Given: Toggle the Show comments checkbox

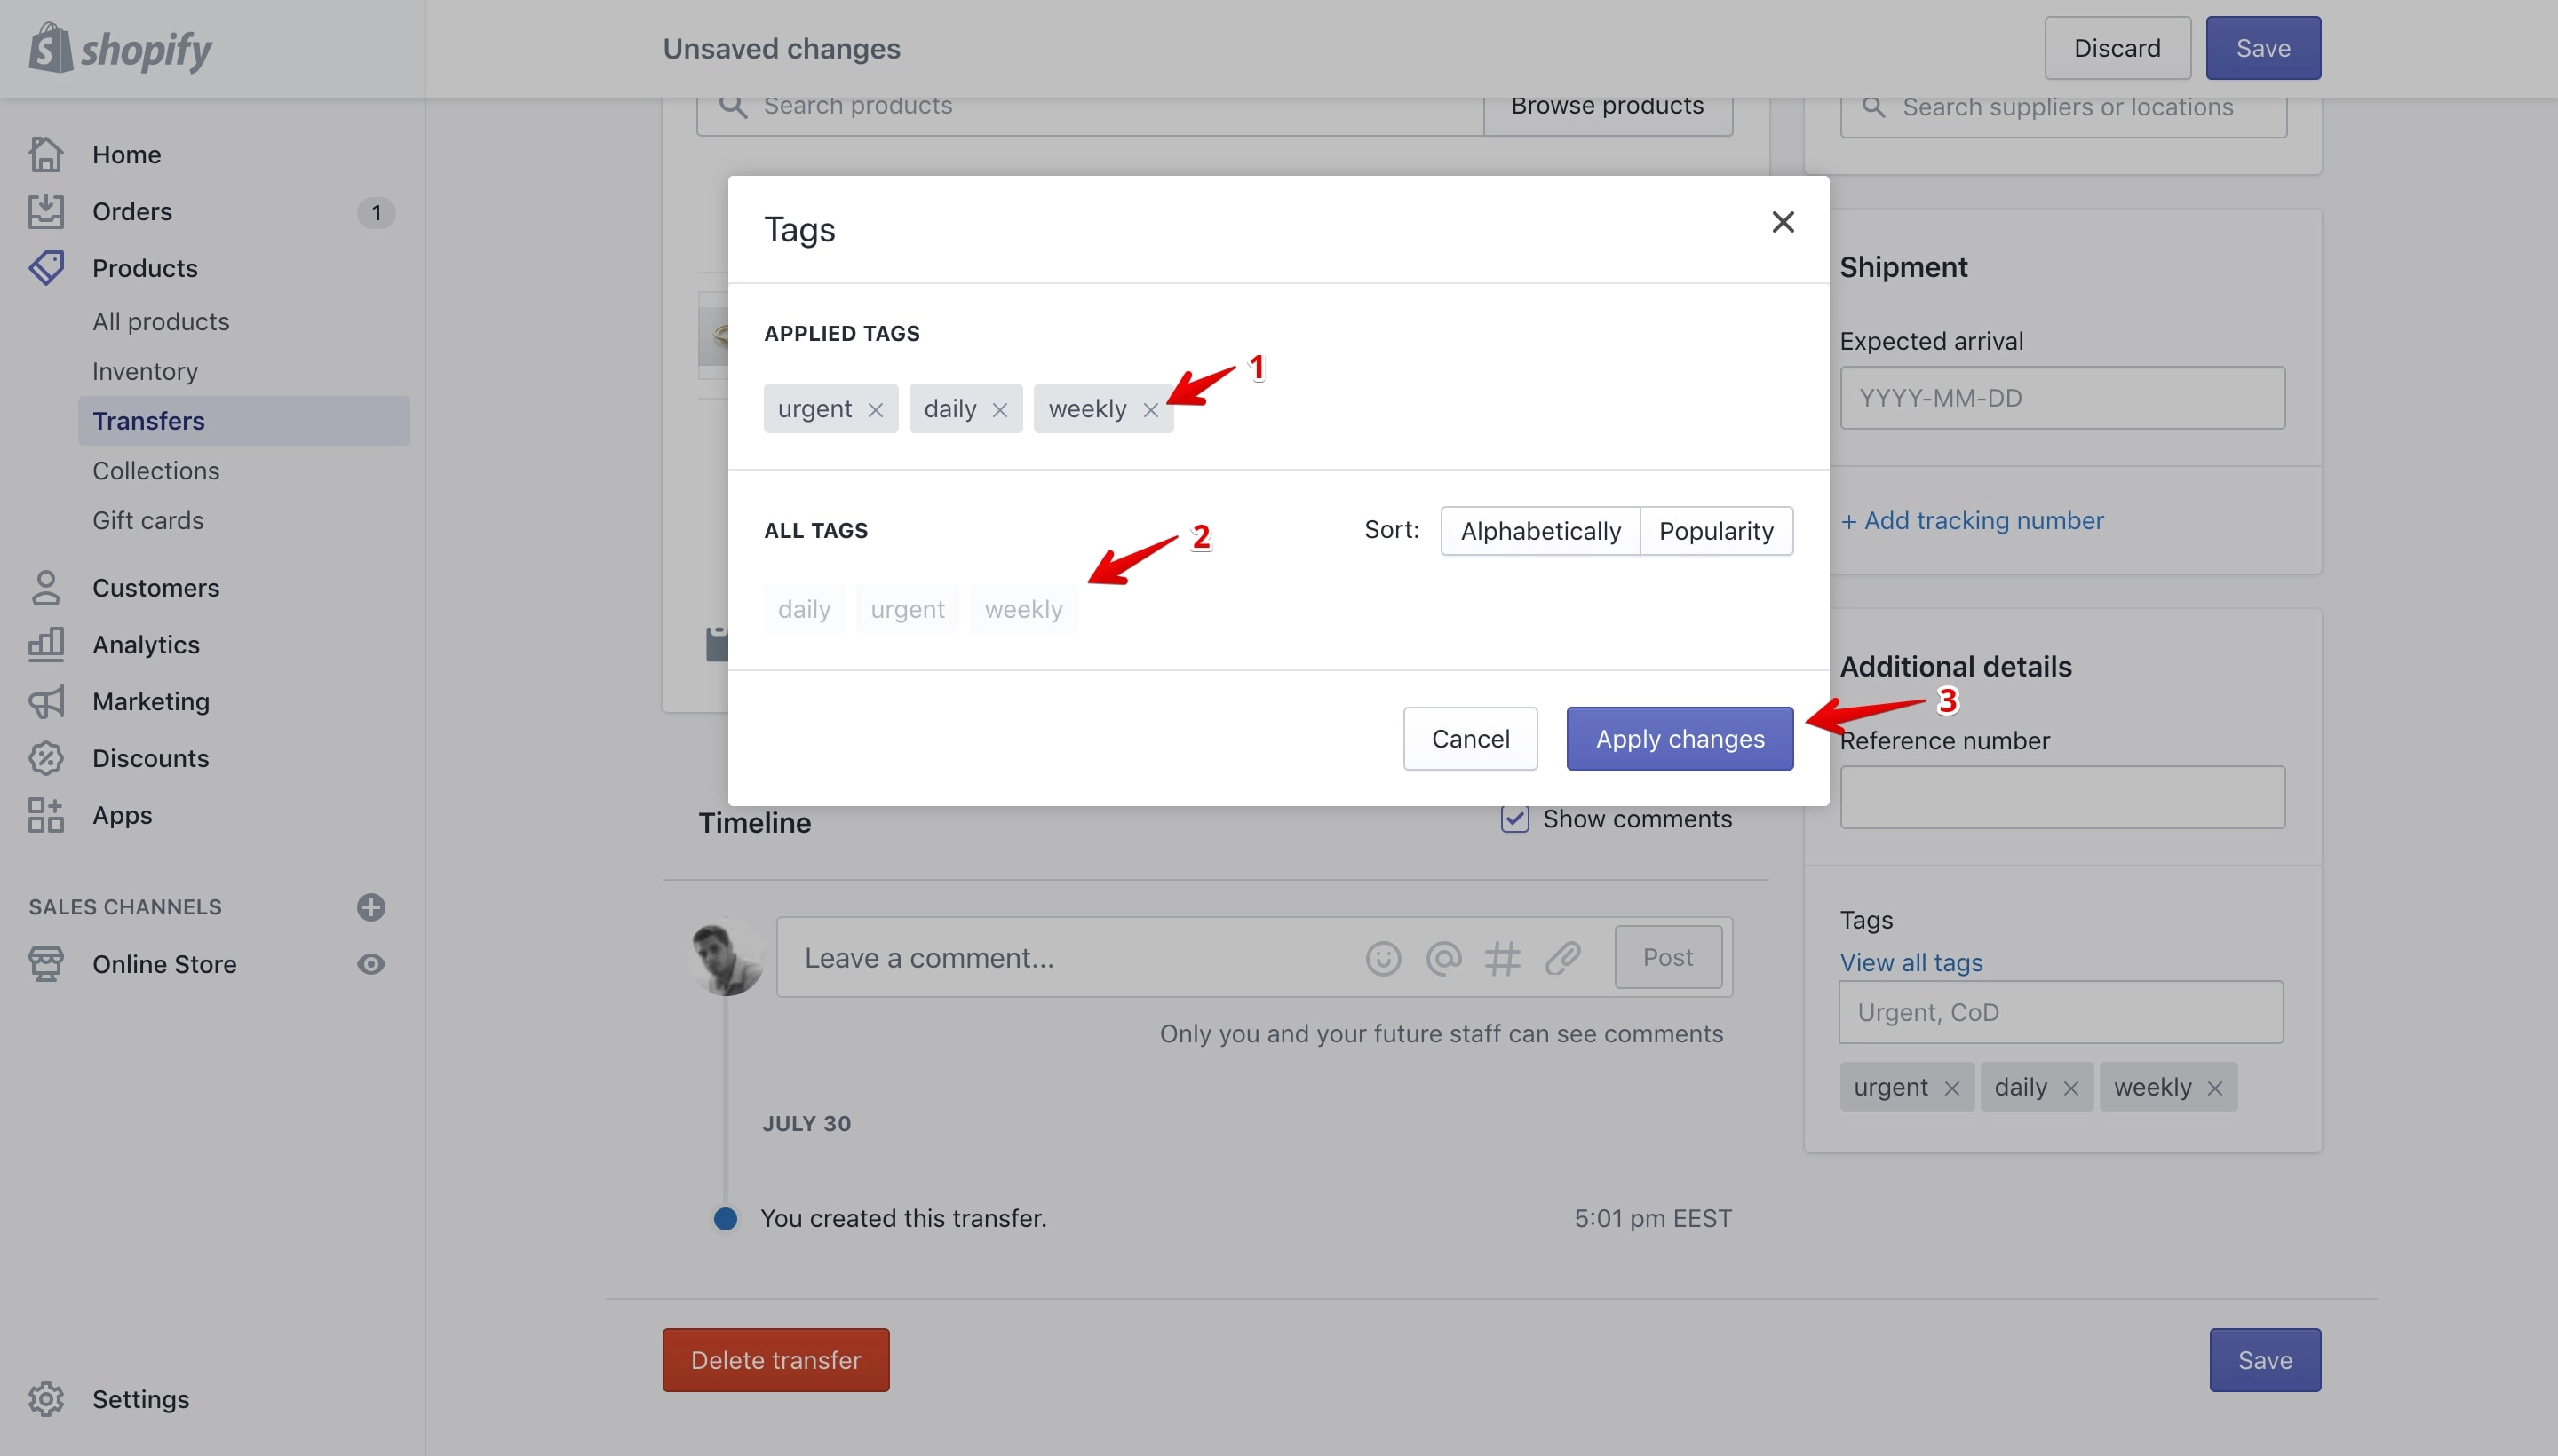Looking at the screenshot, I should (x=1514, y=819).
